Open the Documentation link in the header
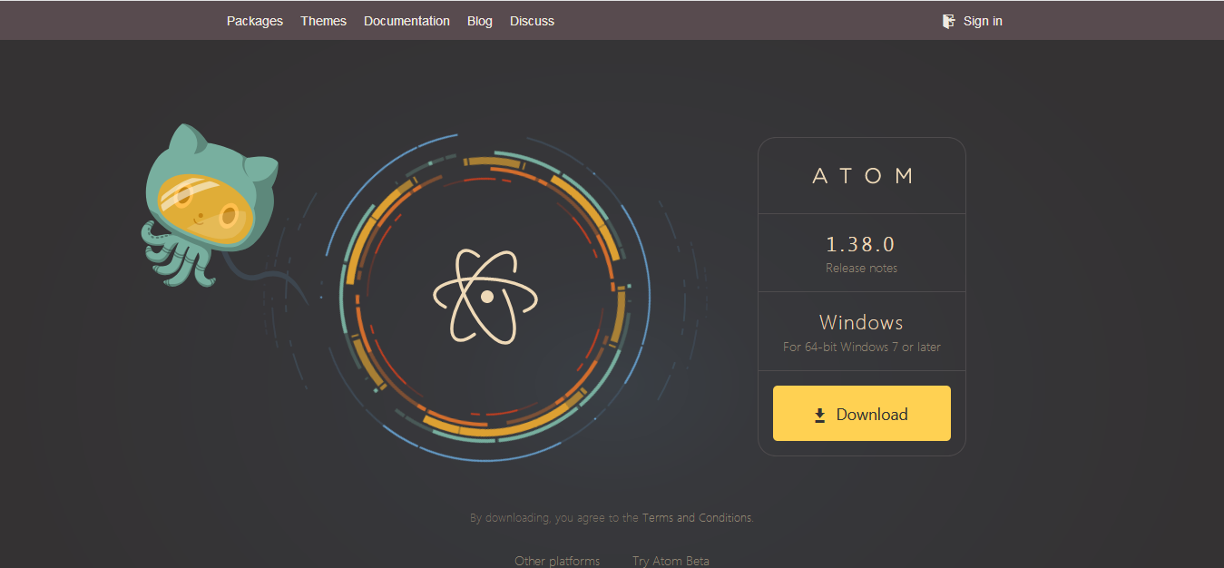Image resolution: width=1224 pixels, height=568 pixels. point(406,21)
